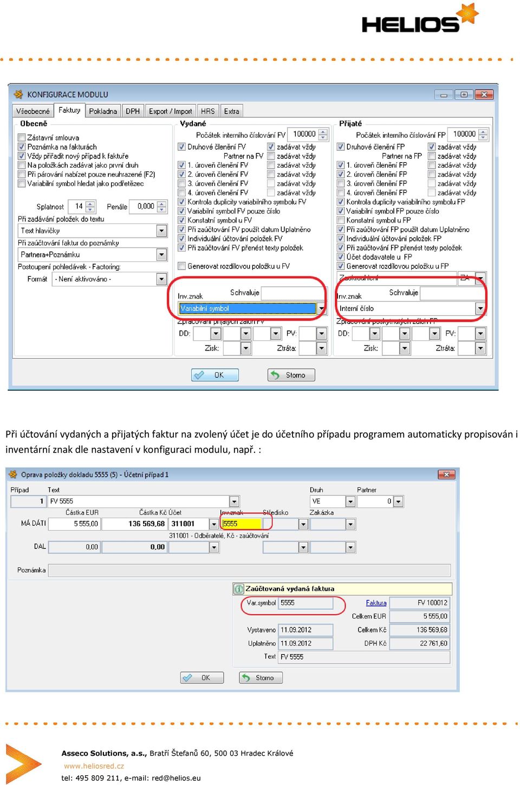The image size is (520, 785).
Task: Enable Variabilní symbol hledat jako podřetězec
Action: [22, 183]
